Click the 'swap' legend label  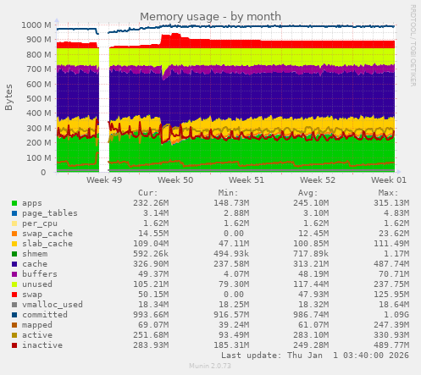32,295
